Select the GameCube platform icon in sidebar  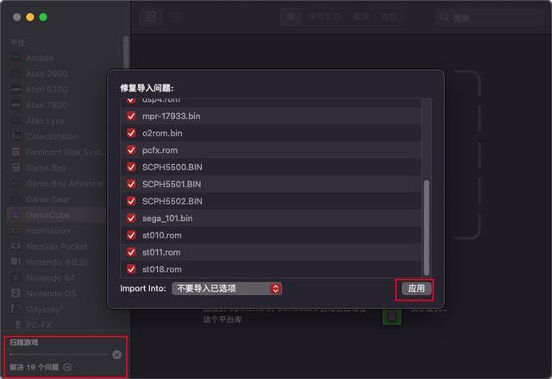click(x=16, y=215)
